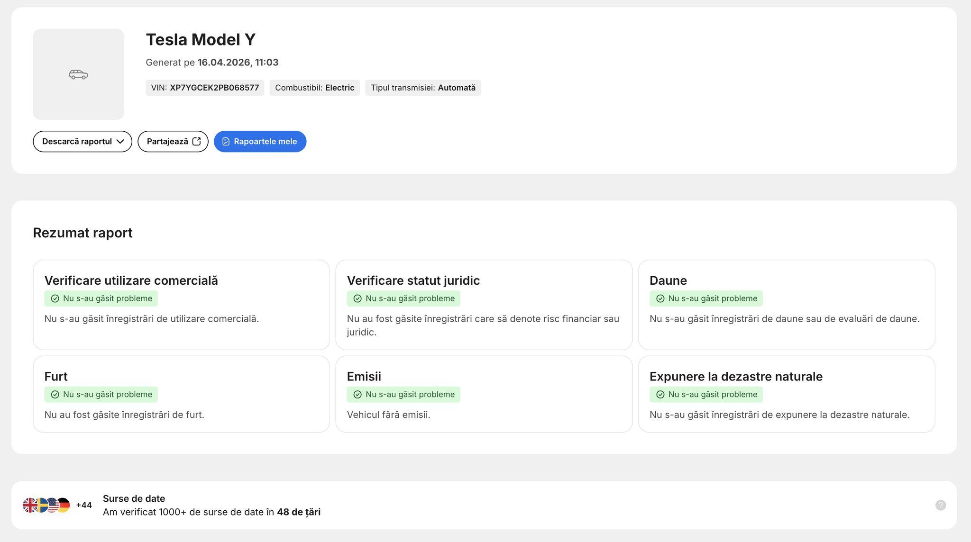Open Expunere la dezastre naturale card
Viewport: 971px width, 542px height.
[x=786, y=394]
